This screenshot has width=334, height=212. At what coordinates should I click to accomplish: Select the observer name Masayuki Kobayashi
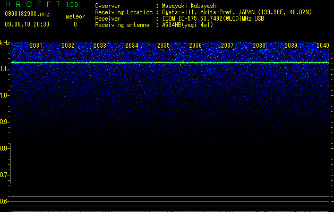pyautogui.click(x=191, y=6)
